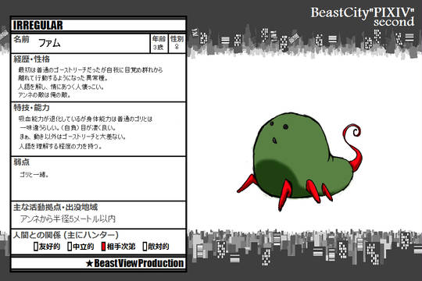
Task: Click the creature's two black eyes
Action: (x=279, y=125)
